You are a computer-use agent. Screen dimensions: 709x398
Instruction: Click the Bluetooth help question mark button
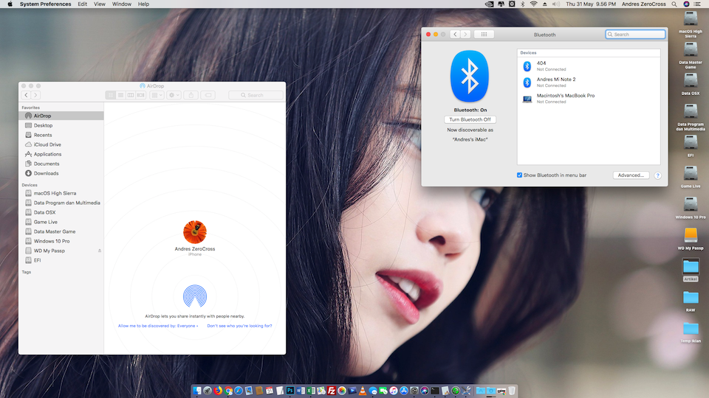657,175
